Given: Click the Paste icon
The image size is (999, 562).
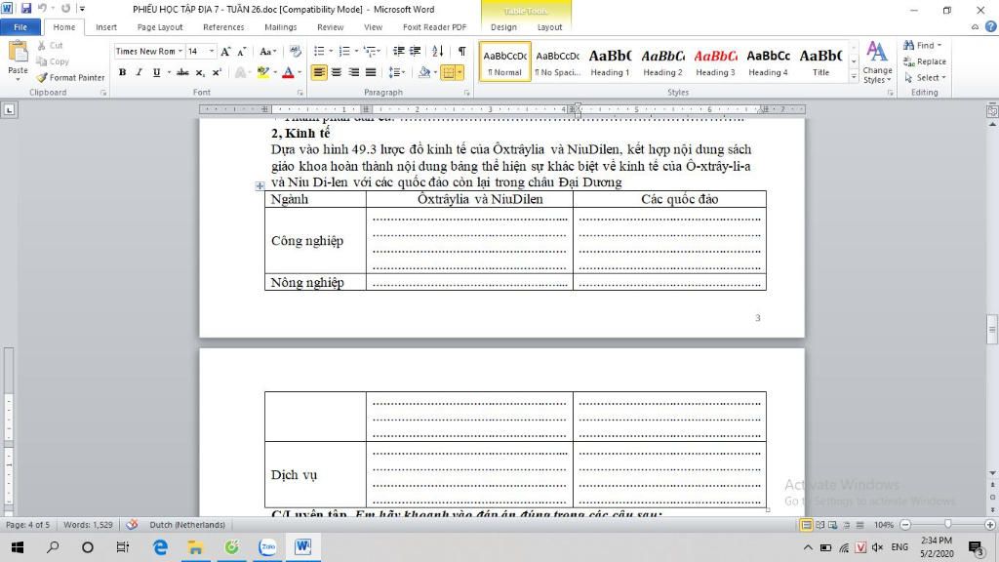Looking at the screenshot, I should 18,53.
